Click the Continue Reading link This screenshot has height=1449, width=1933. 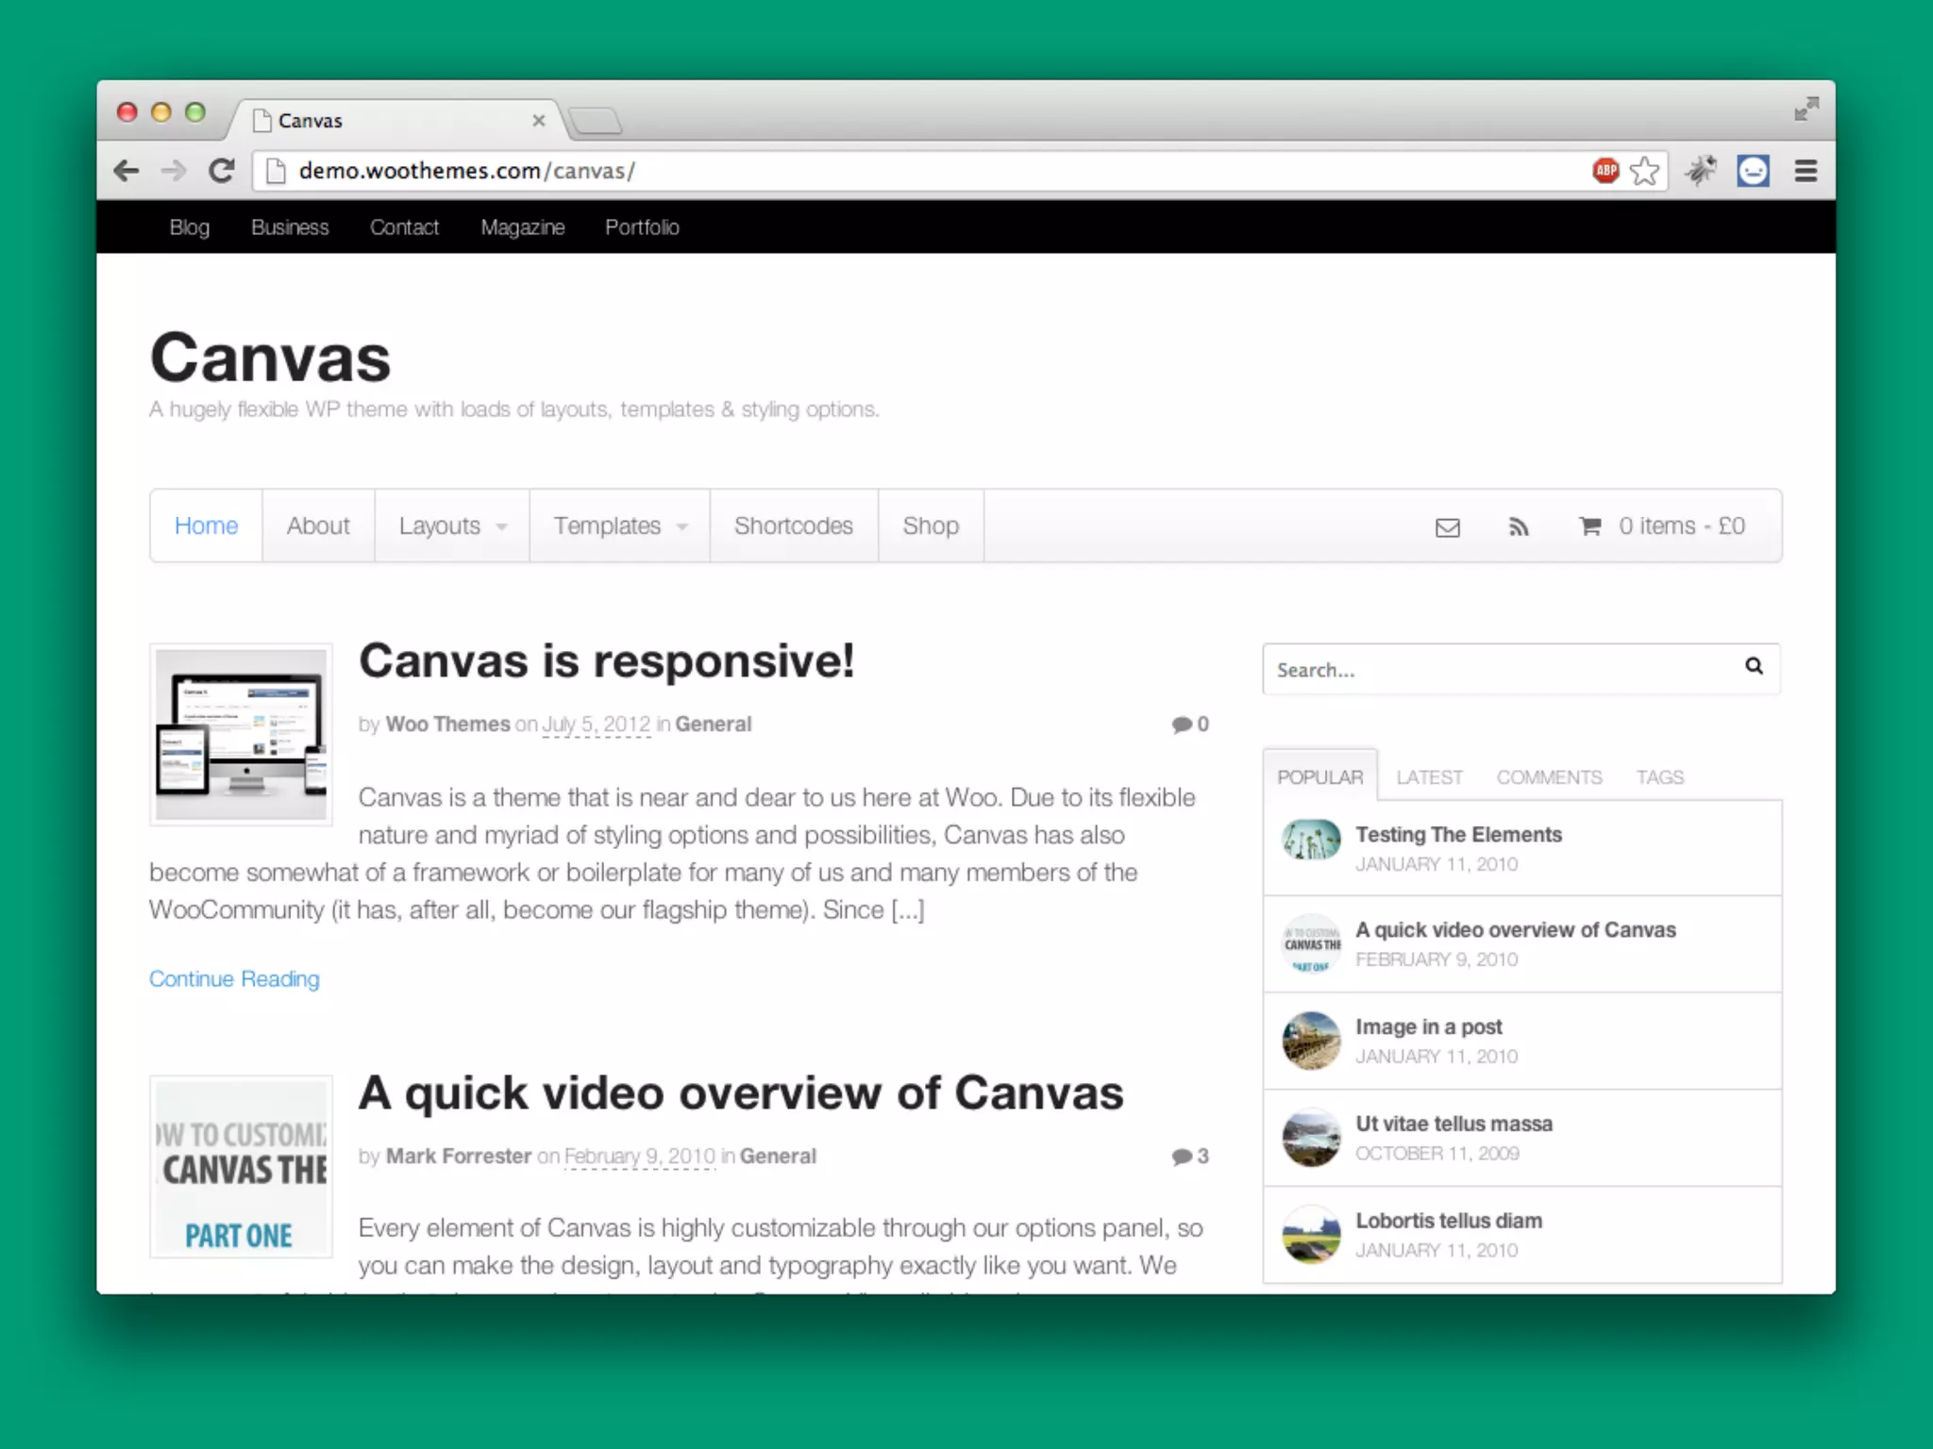(234, 979)
